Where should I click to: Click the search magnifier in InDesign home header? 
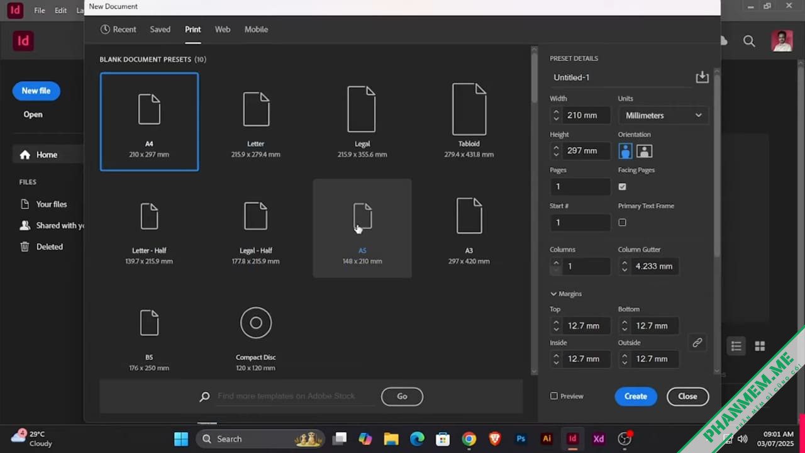pyautogui.click(x=749, y=42)
